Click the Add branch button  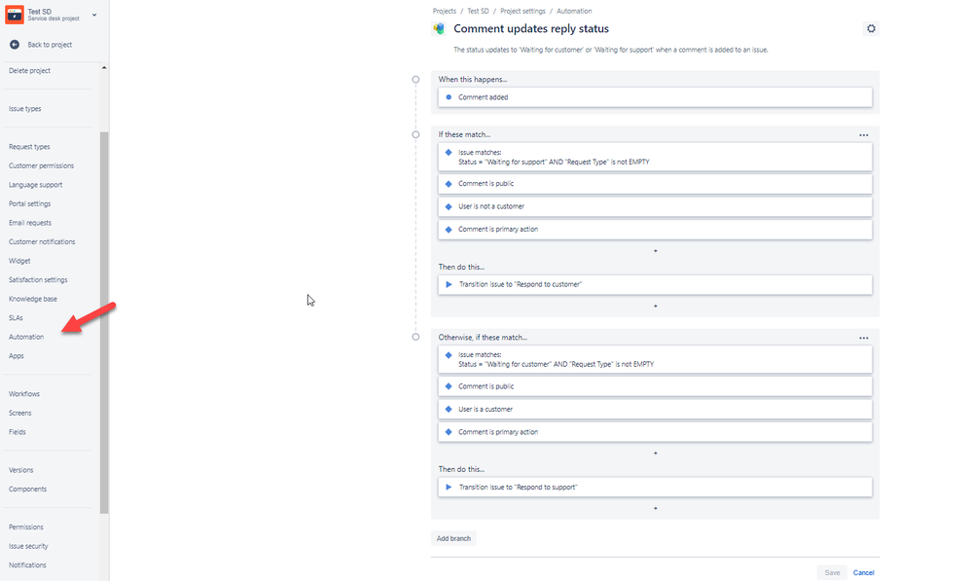pyautogui.click(x=453, y=538)
